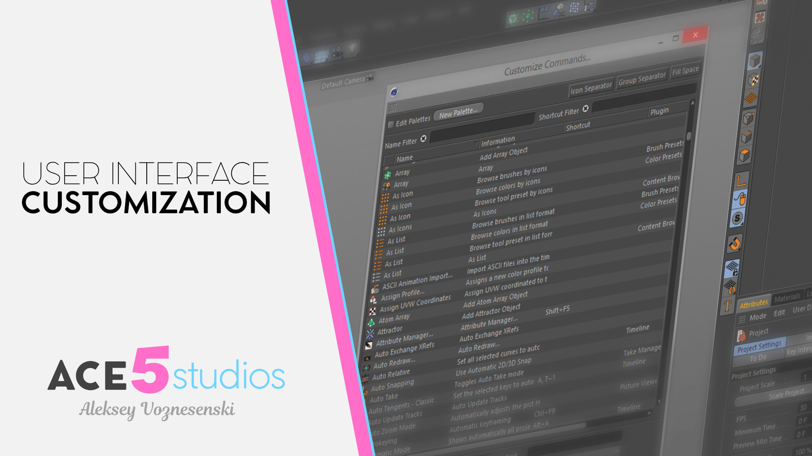Activate Points mode in side toolbar
The image size is (812, 456).
click(x=749, y=118)
